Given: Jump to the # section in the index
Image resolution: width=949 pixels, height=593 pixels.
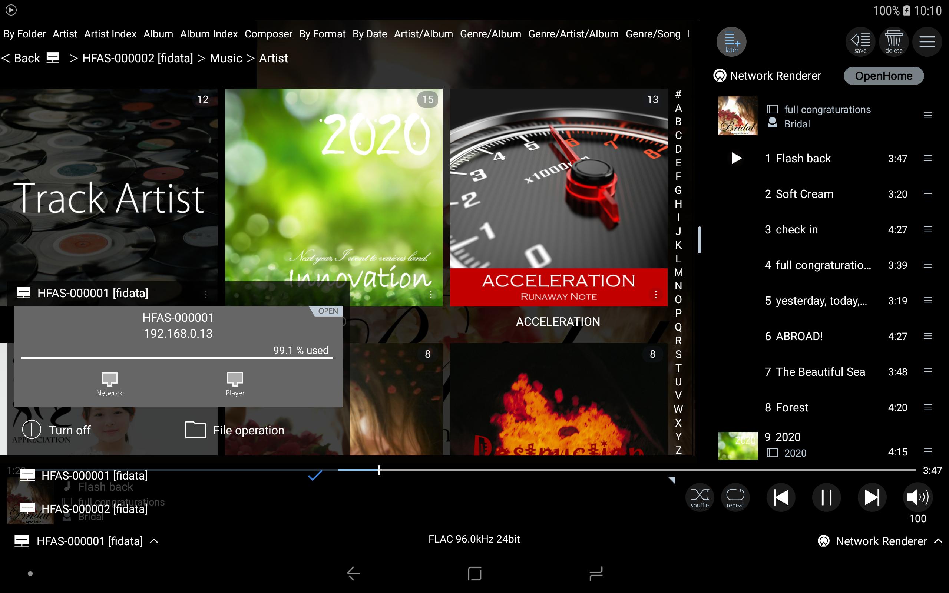Looking at the screenshot, I should (x=678, y=94).
